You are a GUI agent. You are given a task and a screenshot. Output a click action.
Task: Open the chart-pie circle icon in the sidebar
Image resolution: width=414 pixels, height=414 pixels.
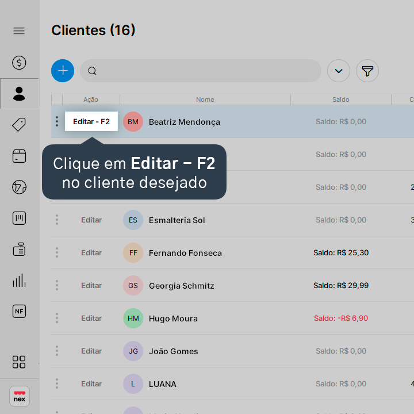click(19, 187)
